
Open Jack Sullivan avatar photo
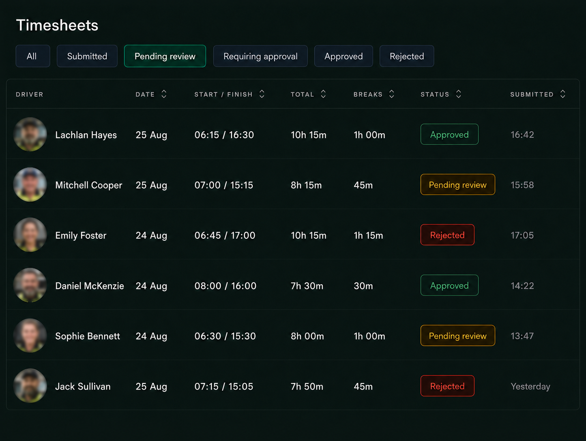(30, 386)
